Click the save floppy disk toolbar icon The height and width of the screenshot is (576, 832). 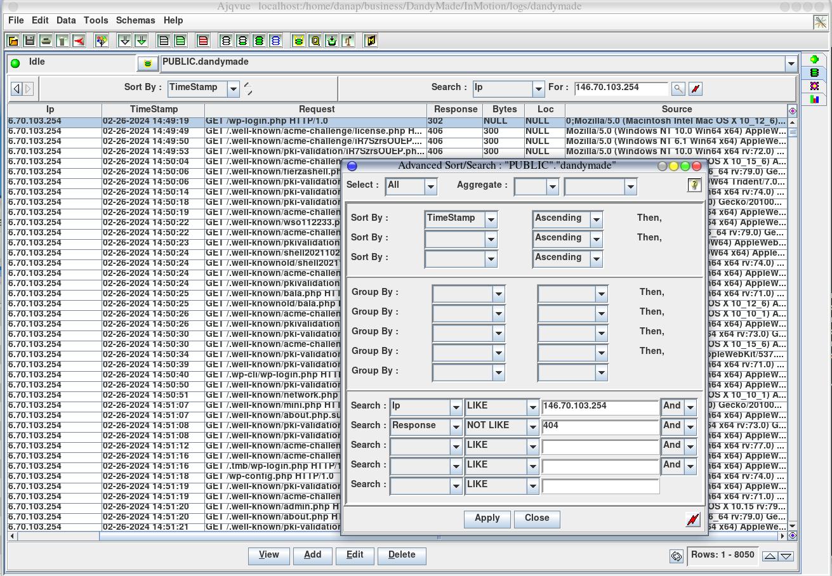pyautogui.click(x=29, y=41)
